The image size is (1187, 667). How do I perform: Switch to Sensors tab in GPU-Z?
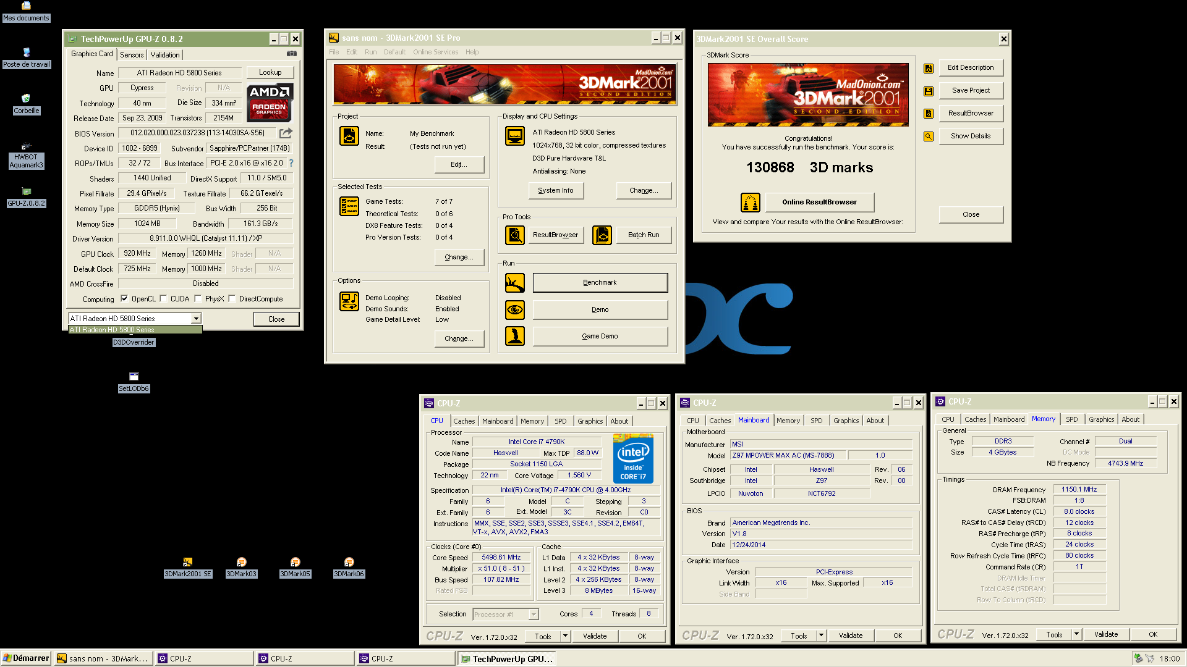132,55
